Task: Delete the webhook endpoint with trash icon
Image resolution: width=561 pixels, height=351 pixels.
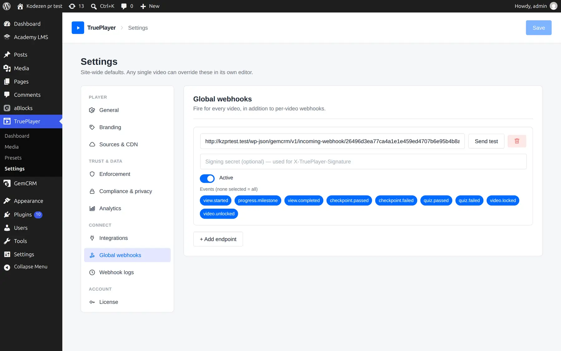Action: 517,141
